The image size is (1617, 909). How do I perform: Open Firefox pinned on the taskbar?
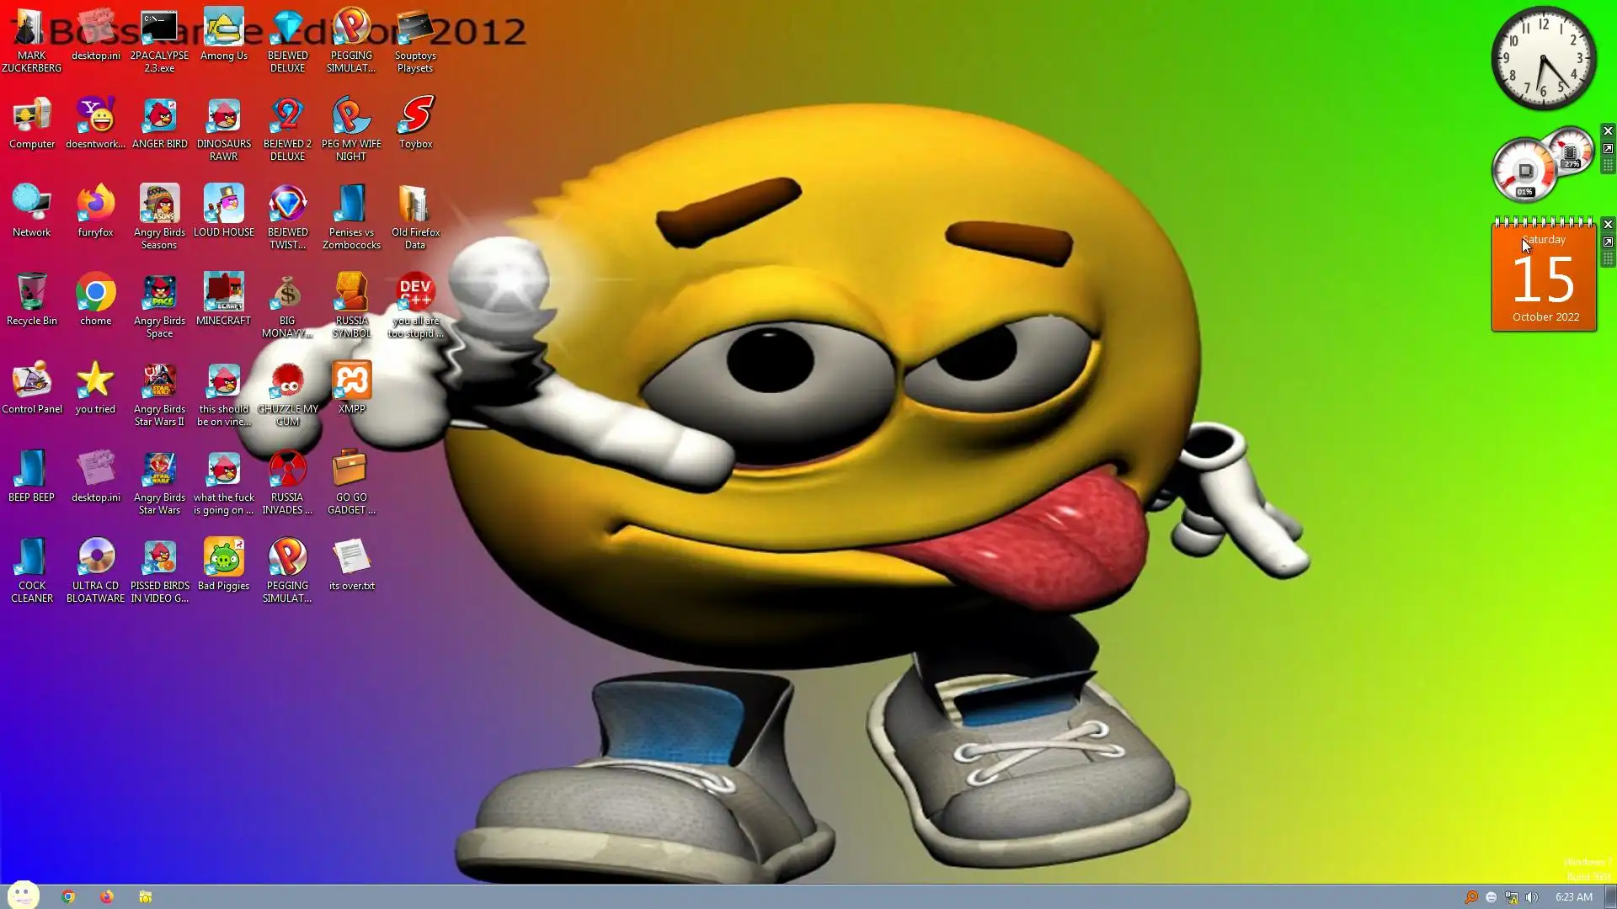click(107, 896)
